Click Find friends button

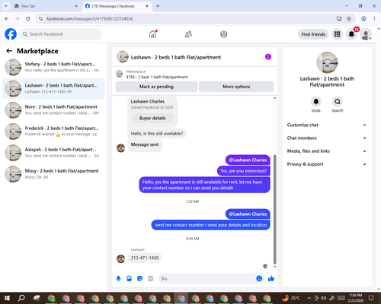point(313,34)
